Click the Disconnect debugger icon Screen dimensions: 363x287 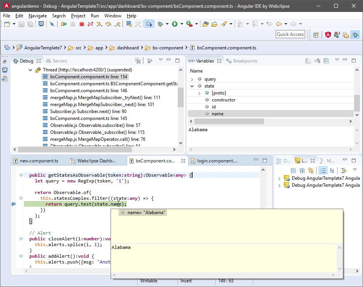click(90, 24)
